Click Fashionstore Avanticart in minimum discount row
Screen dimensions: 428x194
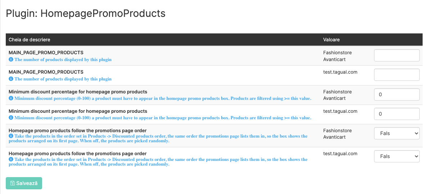[337, 95]
